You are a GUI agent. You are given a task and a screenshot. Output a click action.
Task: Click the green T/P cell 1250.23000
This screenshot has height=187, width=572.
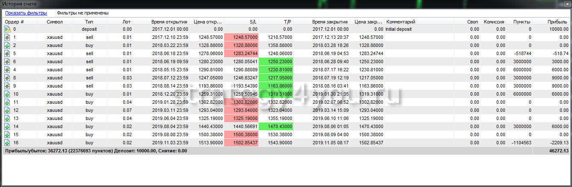tap(276, 62)
